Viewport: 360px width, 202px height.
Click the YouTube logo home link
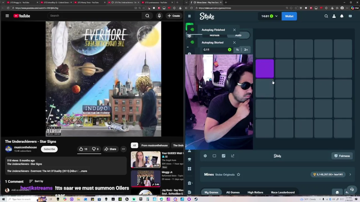22,16
